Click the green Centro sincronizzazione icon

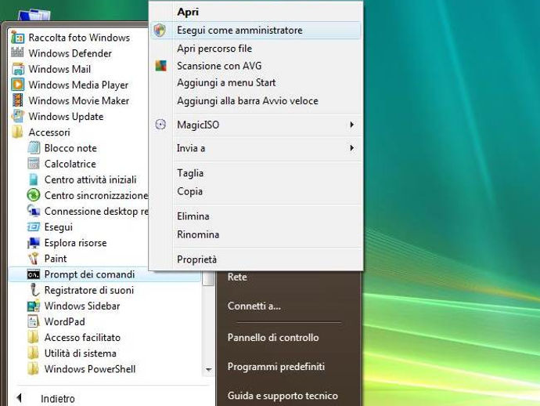pyautogui.click(x=34, y=195)
